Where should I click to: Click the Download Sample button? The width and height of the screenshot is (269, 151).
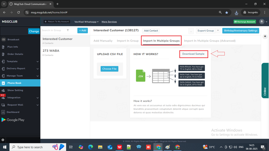click(x=193, y=54)
